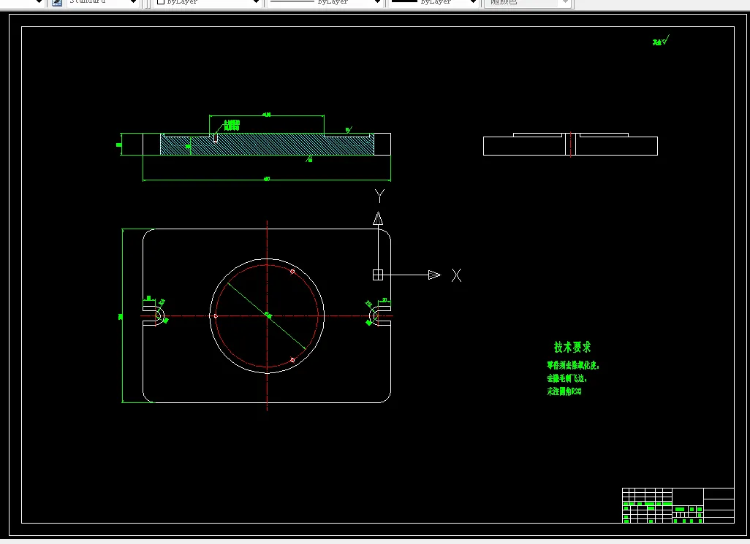Select the 零件须去除氧化皮 note line
Viewport: 750px width, 544px height.
click(573, 365)
